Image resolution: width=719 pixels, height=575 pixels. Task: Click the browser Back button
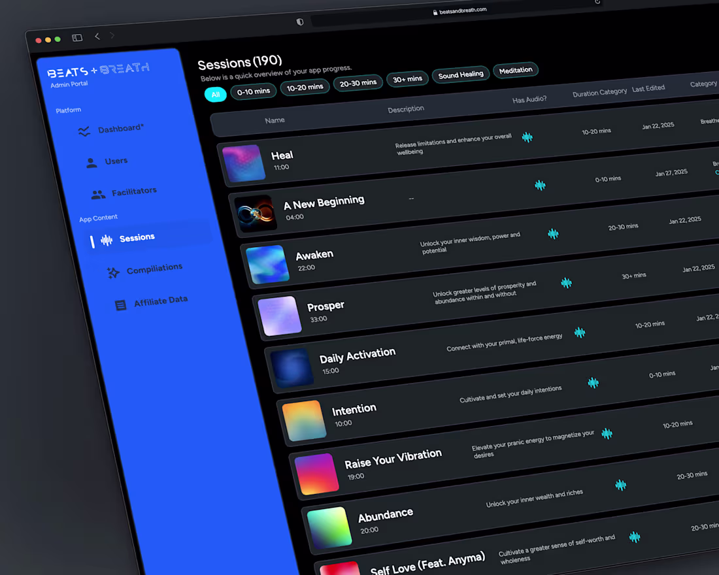point(97,37)
